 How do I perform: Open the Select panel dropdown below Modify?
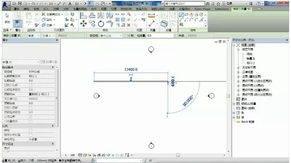(7, 30)
